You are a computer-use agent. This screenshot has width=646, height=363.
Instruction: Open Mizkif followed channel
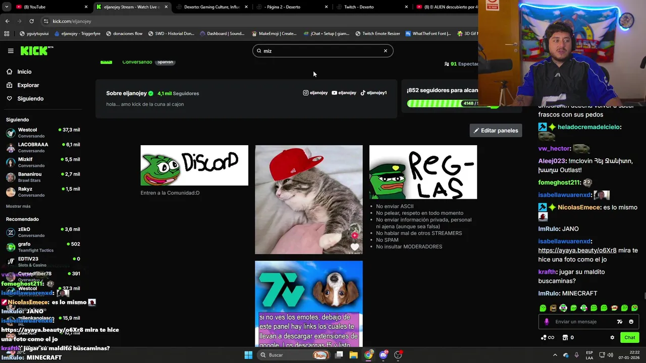pyautogui.click(x=43, y=162)
